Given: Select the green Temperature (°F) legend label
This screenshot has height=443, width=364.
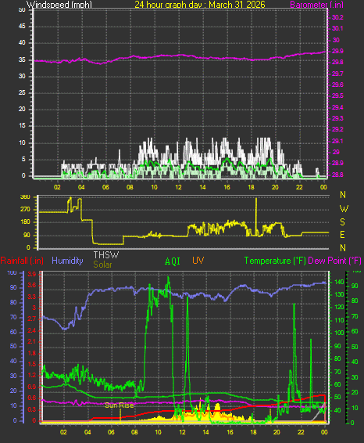Looking at the screenshot, I should point(275,261).
